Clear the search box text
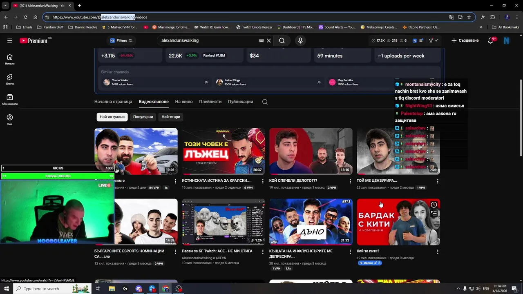 (269, 40)
